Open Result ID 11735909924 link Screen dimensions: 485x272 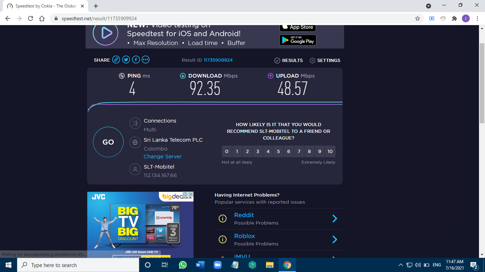click(218, 60)
